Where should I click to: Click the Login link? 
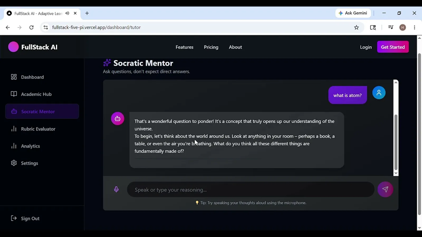(366, 47)
